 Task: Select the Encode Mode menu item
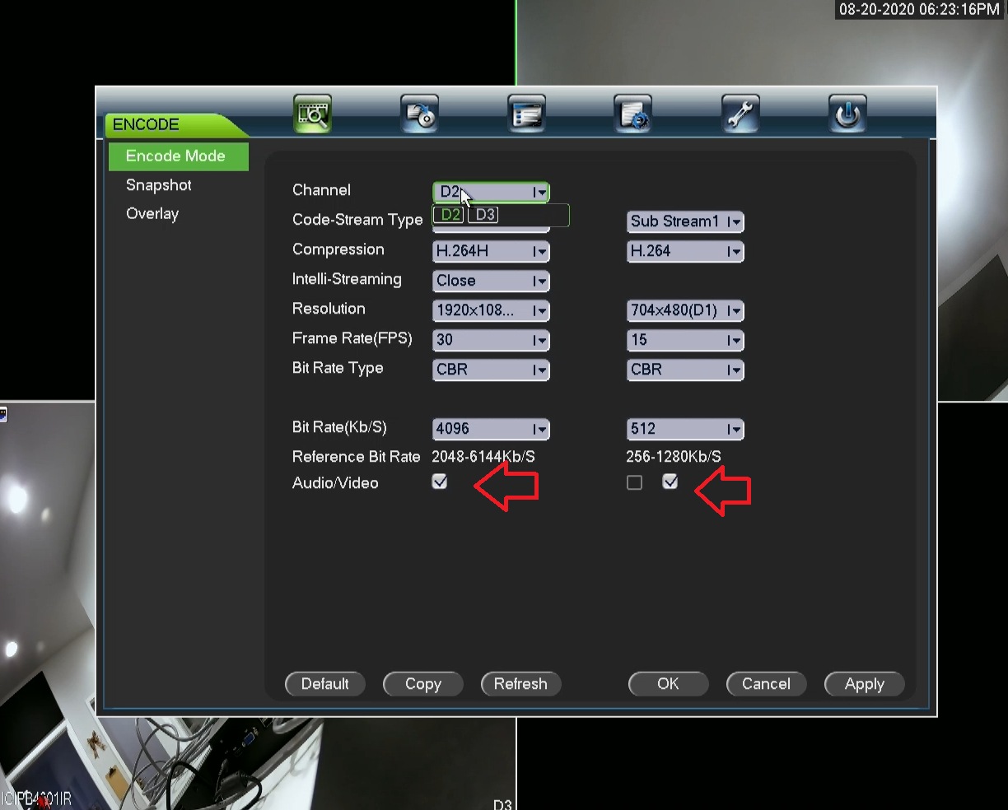(175, 156)
